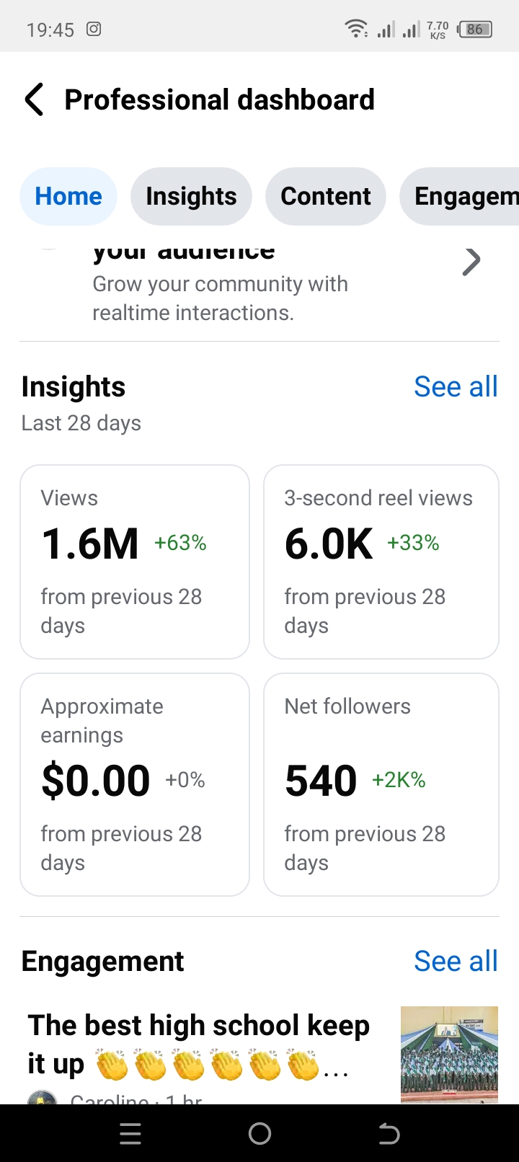This screenshot has height=1162, width=519.
Task: Tap See all next to Insights
Action: pyautogui.click(x=456, y=387)
